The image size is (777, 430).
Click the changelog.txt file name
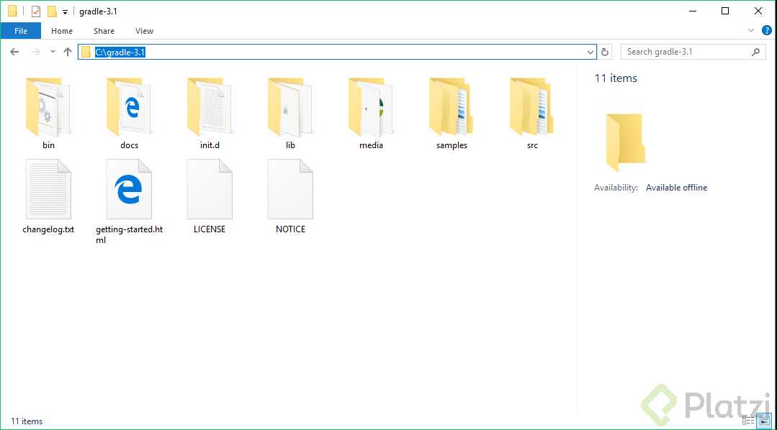[x=48, y=229]
